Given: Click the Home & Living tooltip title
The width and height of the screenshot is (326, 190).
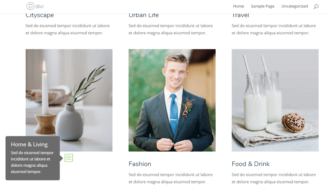Looking at the screenshot, I should (x=29, y=144).
